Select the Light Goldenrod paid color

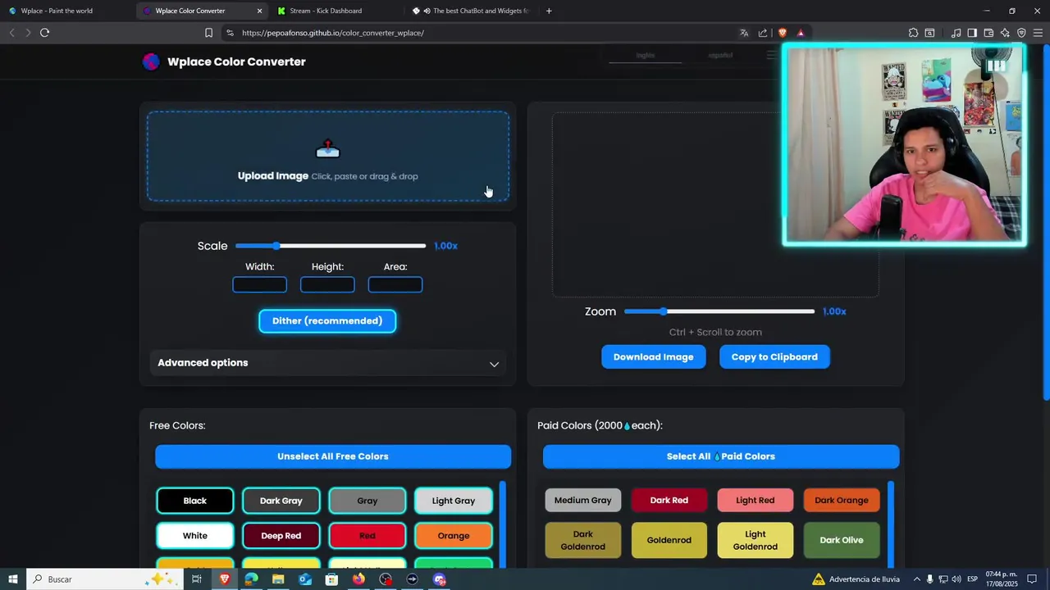[756, 541]
